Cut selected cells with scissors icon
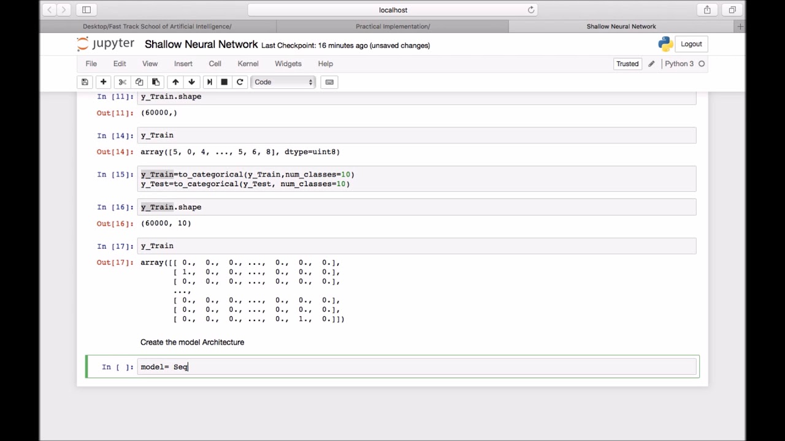The width and height of the screenshot is (785, 441). 122,82
